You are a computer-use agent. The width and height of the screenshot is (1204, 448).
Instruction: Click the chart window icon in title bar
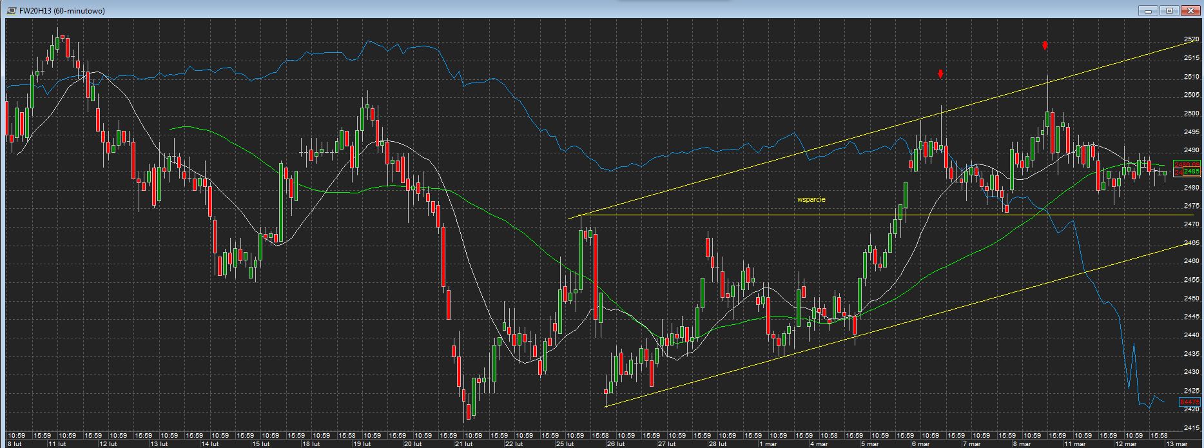click(11, 11)
